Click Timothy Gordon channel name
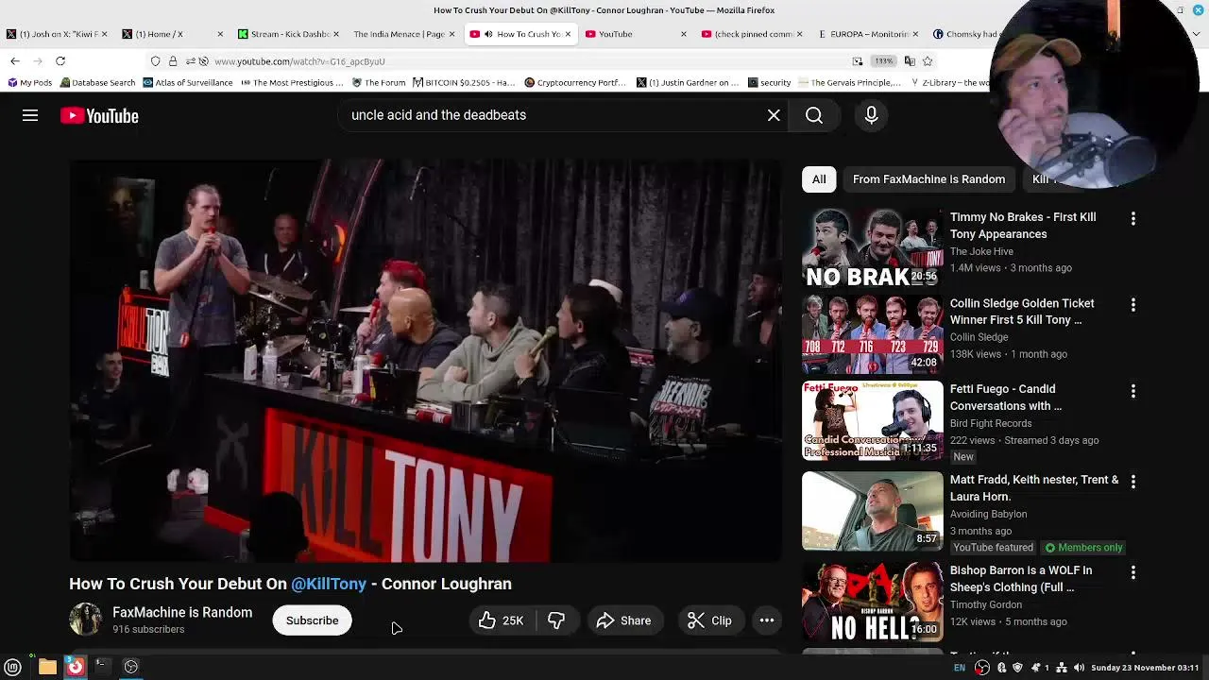 click(x=985, y=604)
